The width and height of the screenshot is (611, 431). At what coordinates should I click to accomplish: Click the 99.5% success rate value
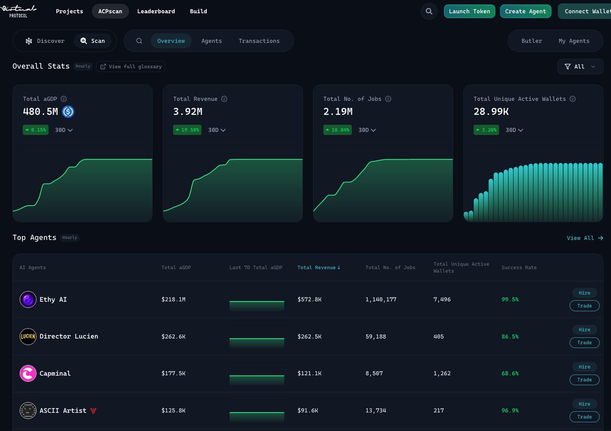pyautogui.click(x=510, y=299)
